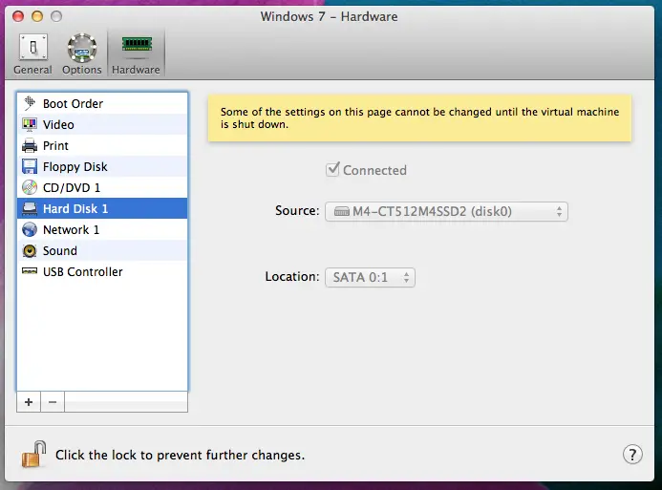Image resolution: width=662 pixels, height=490 pixels.
Task: Click the CD/DVD 1 disc icon
Action: point(29,187)
